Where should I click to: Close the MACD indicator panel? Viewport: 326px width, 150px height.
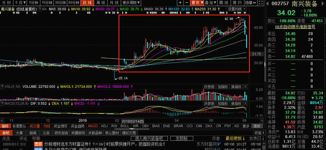pyautogui.click(x=246, y=104)
